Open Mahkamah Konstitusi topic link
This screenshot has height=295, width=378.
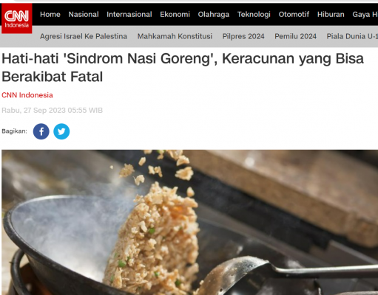[x=175, y=36]
